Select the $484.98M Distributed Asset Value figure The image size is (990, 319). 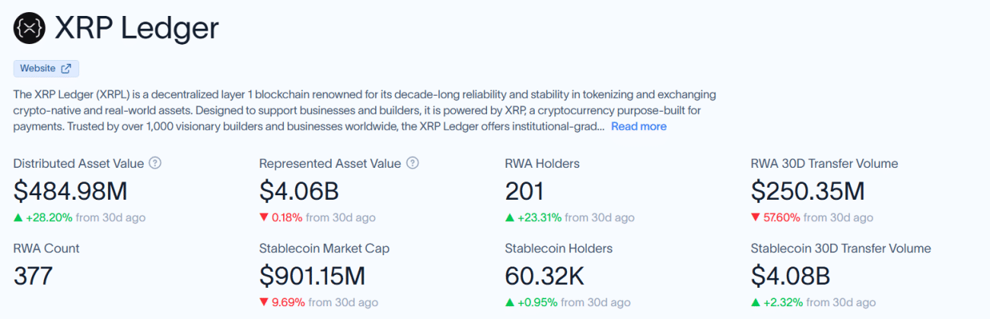(70, 191)
